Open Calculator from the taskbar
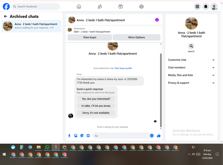The image size is (223, 165). 22,147
